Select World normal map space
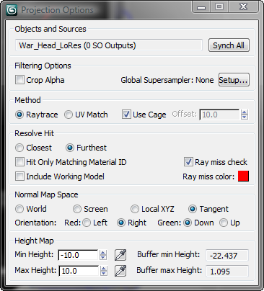Screen dimensions: 264x291 (19, 209)
